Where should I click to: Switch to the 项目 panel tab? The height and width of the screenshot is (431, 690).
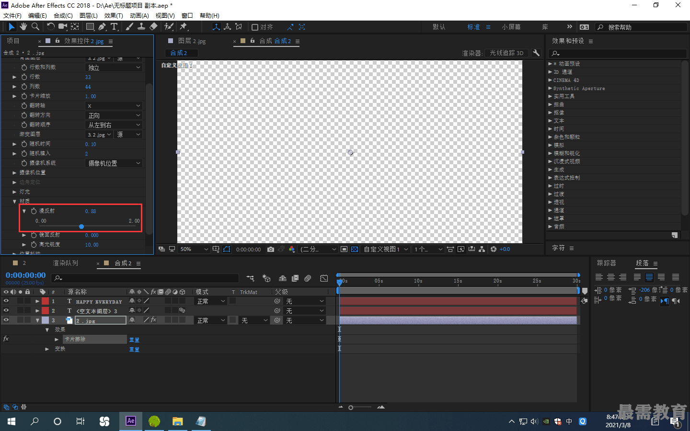click(x=13, y=41)
